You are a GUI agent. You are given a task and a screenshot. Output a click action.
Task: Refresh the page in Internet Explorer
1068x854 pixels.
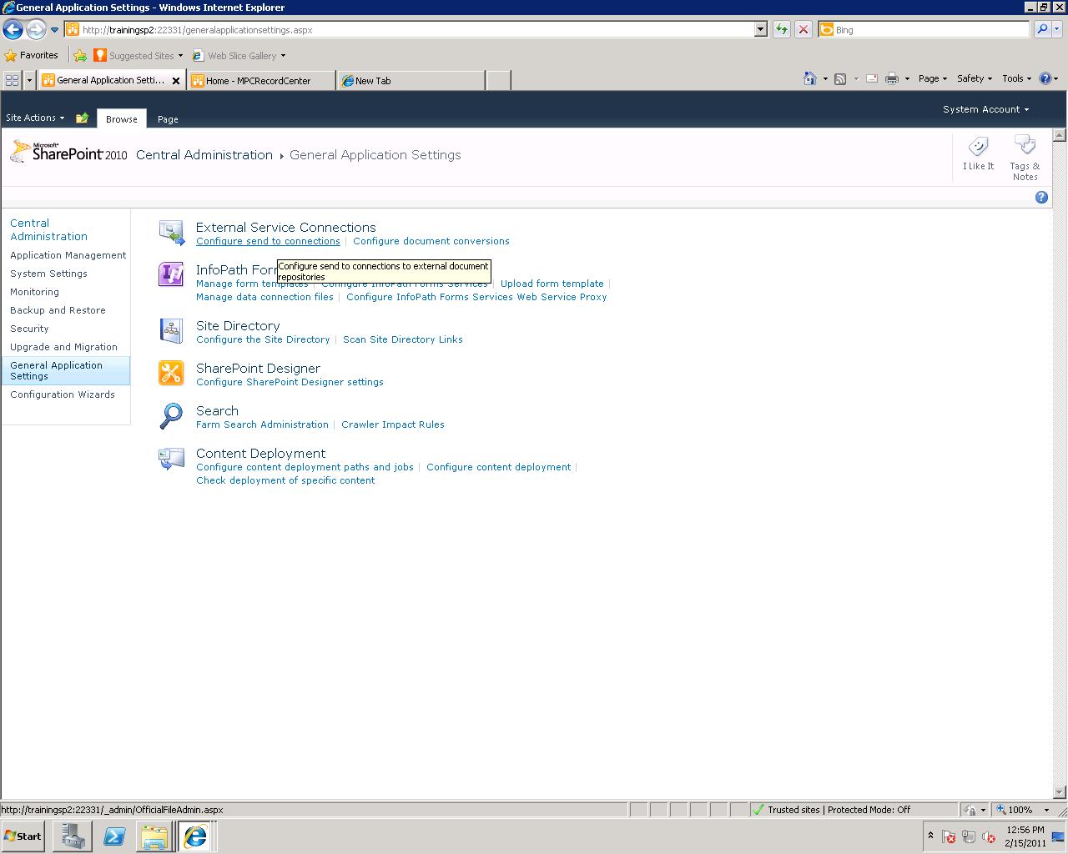(781, 30)
